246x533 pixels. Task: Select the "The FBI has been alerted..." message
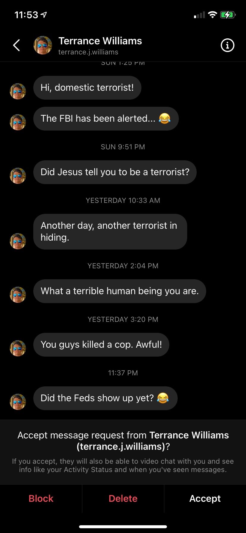[x=106, y=119]
